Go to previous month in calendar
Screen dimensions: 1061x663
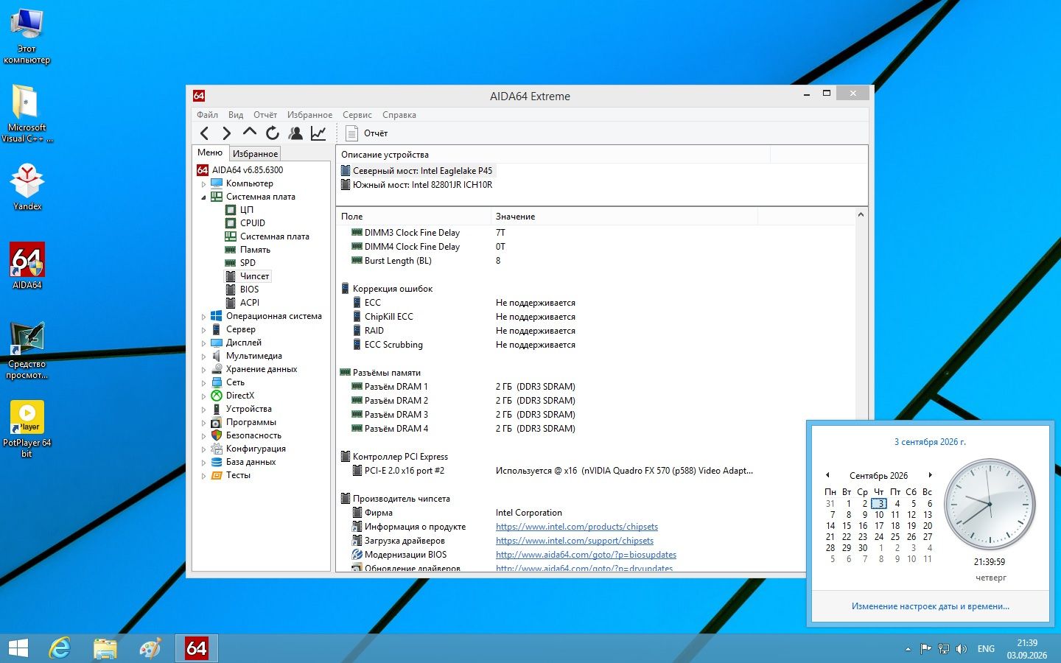[x=827, y=475]
